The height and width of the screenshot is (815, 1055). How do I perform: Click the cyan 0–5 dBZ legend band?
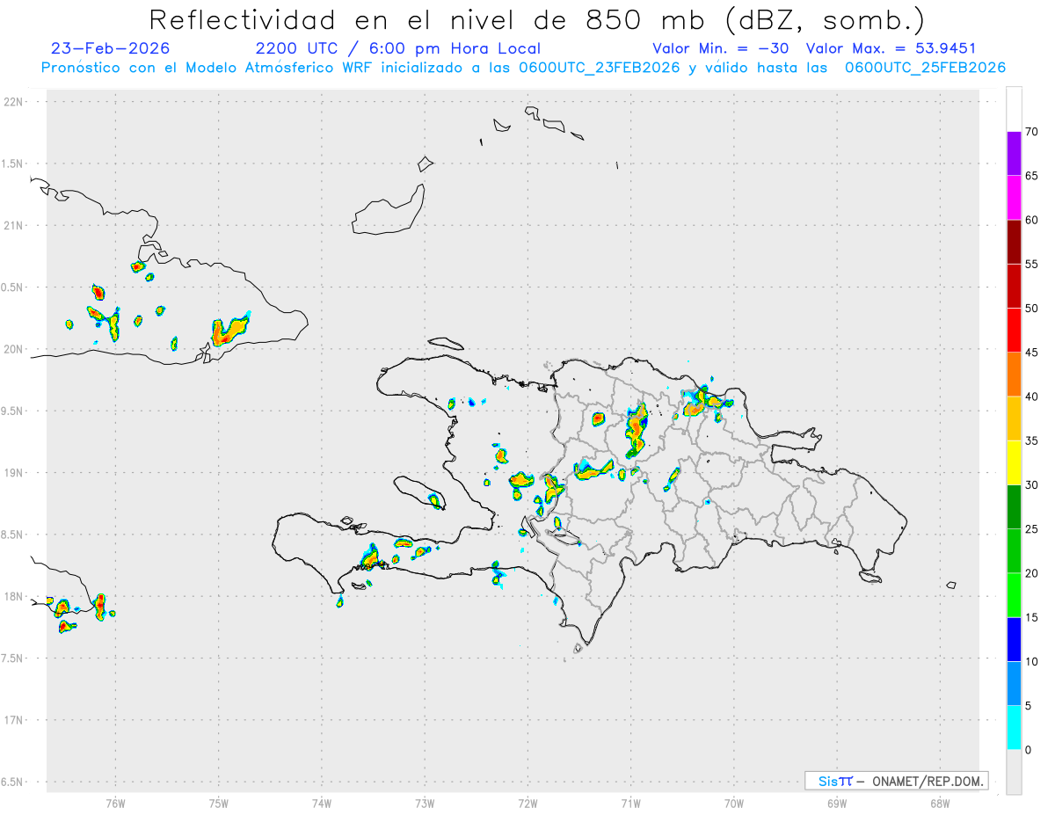(x=1014, y=728)
